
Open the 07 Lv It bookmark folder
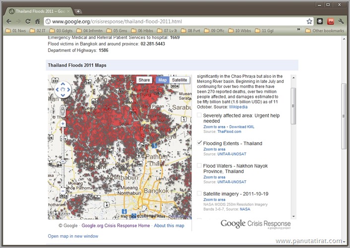tap(167, 31)
